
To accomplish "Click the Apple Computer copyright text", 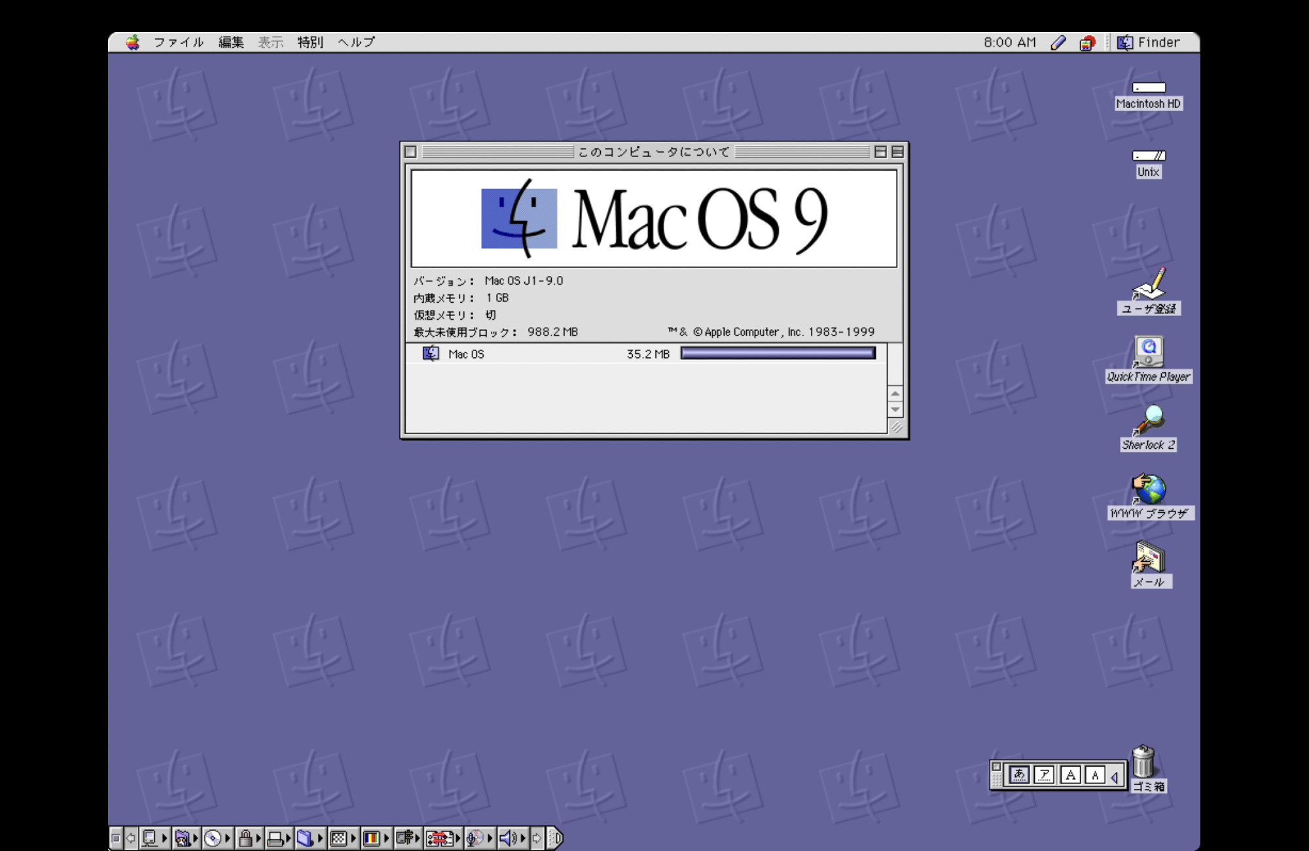I will (x=771, y=332).
